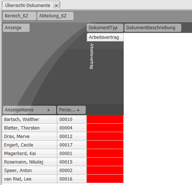Image resolution: width=192 pixels, height=185 pixels.
Task: Click personnel number 00015
Action: coord(72,162)
